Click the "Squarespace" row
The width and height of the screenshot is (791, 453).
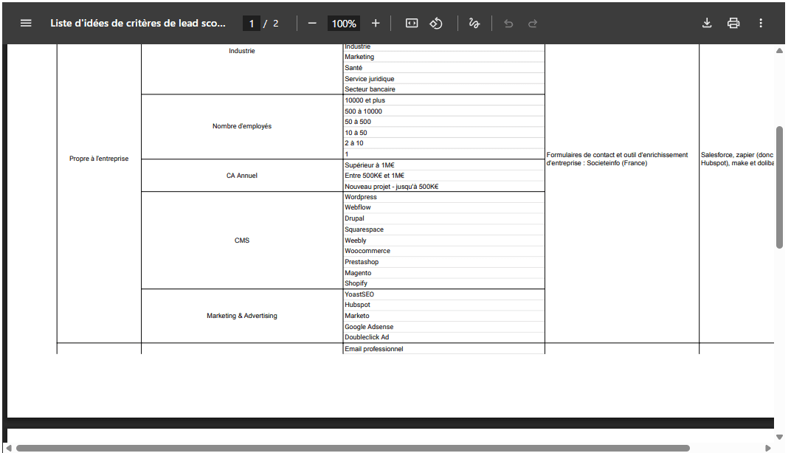(x=443, y=229)
